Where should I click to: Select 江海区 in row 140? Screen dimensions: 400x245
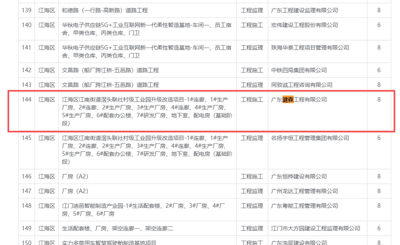[x=46, y=25]
